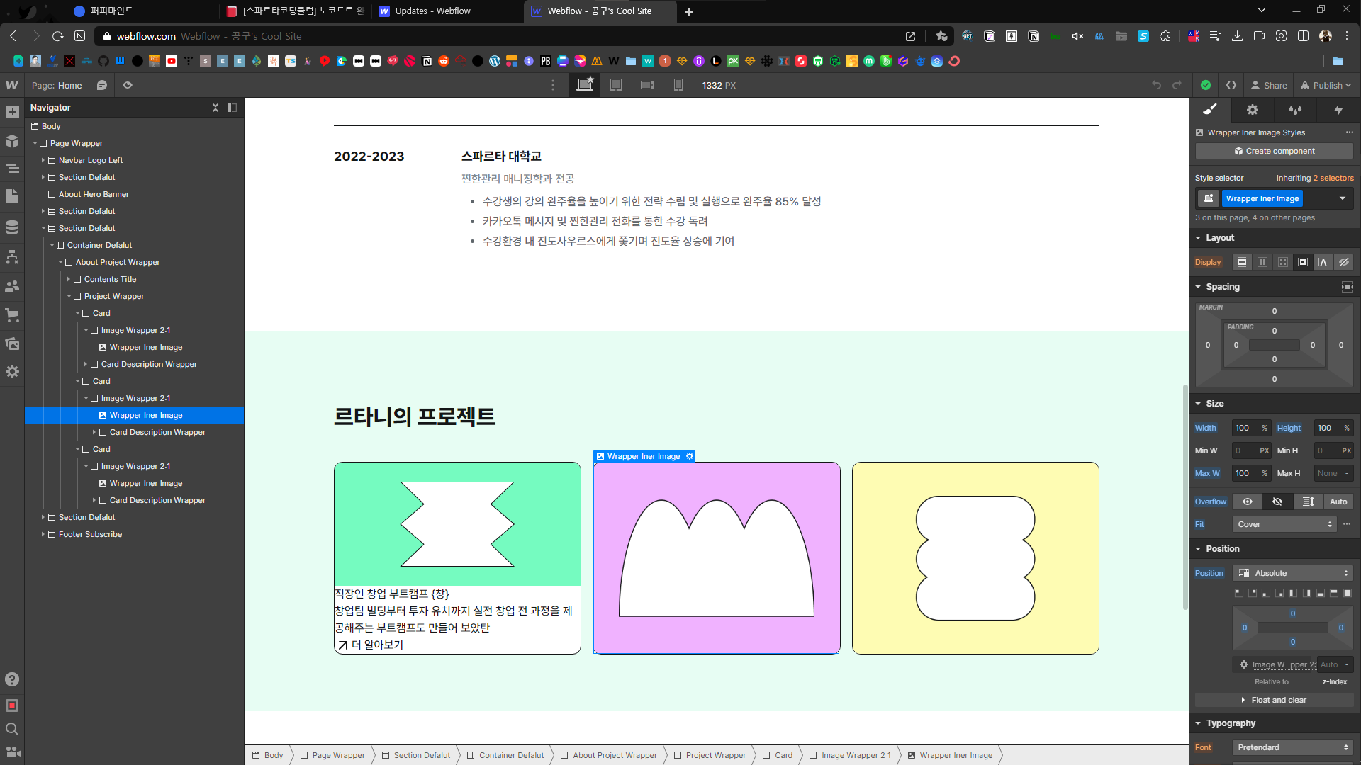Click the Create component button
The width and height of the screenshot is (1361, 765).
pyautogui.click(x=1275, y=151)
